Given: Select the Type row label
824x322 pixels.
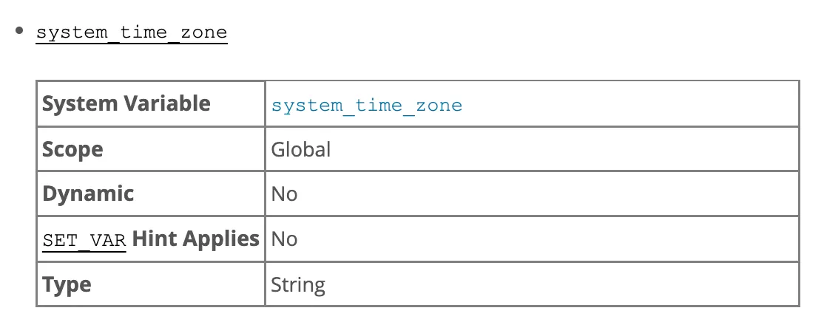Looking at the screenshot, I should [x=67, y=285].
